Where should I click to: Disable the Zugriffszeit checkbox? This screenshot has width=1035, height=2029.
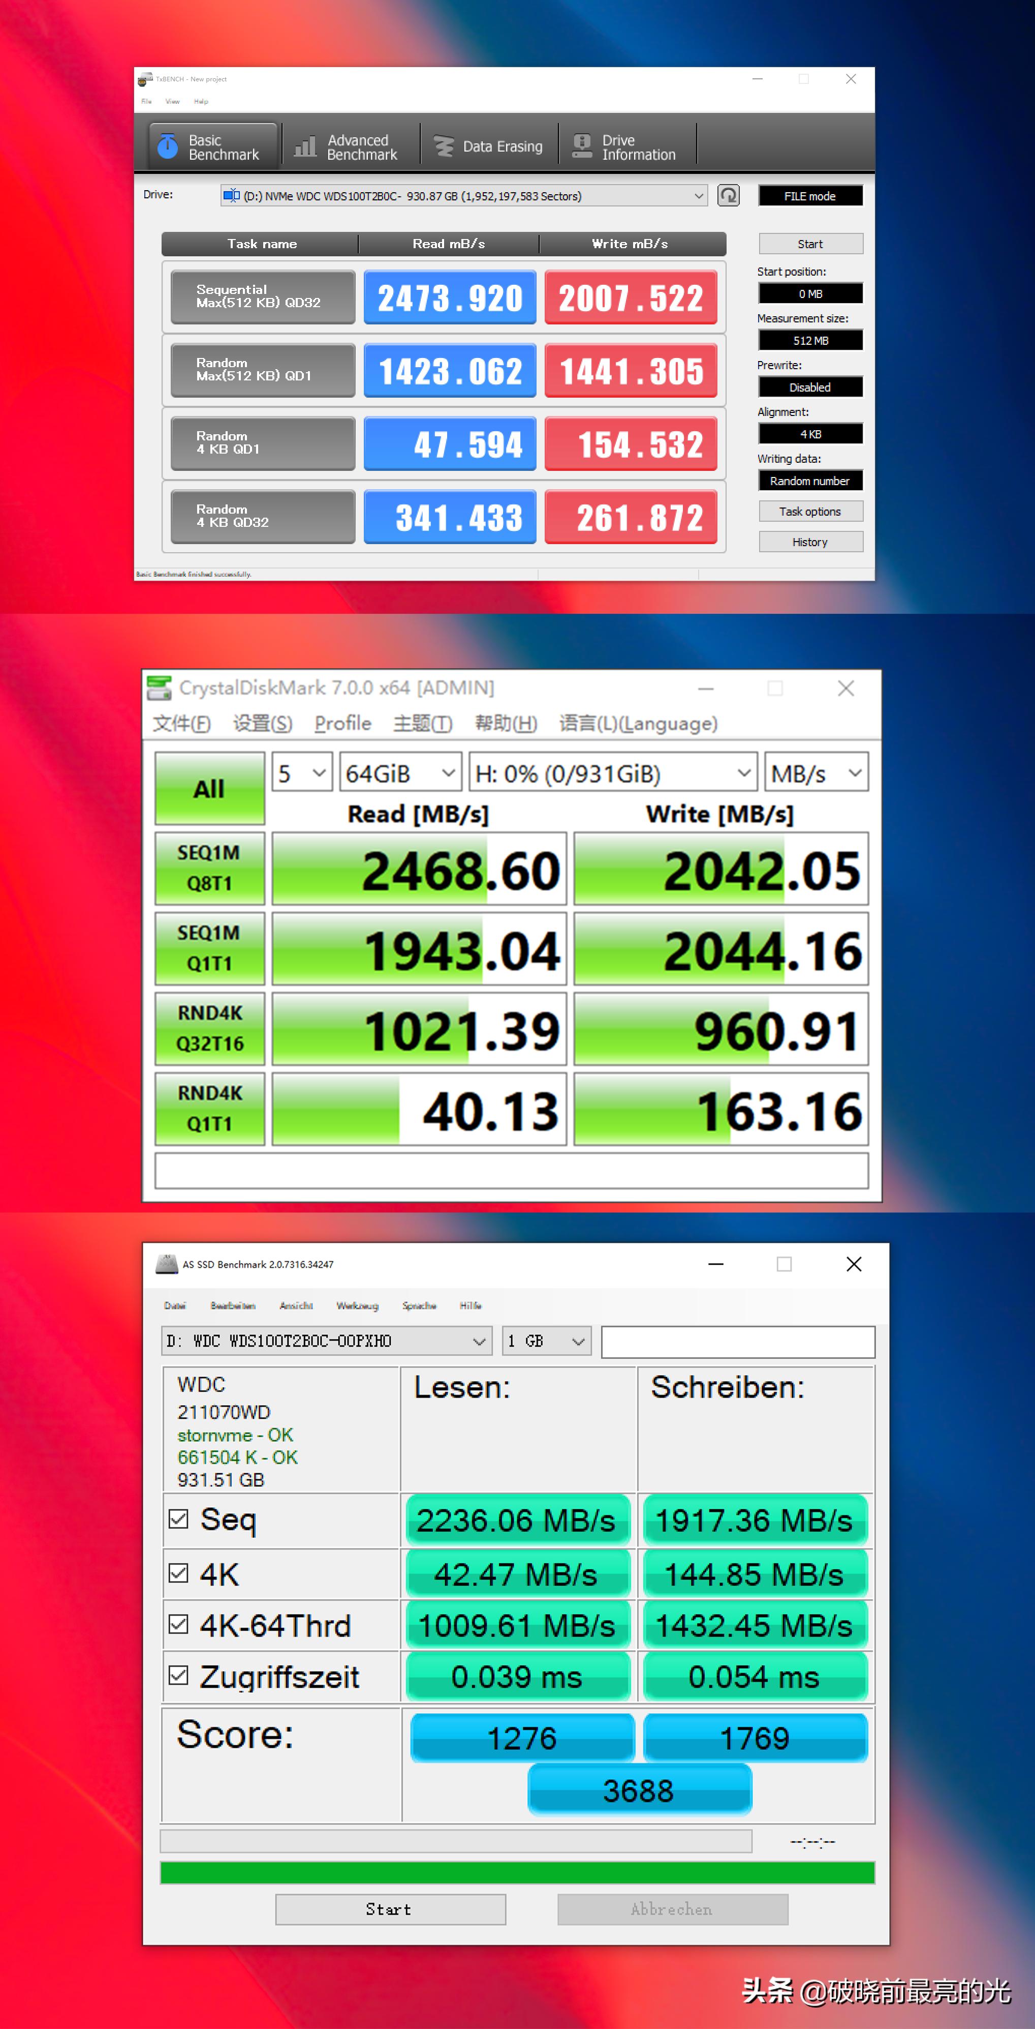click(x=179, y=1676)
